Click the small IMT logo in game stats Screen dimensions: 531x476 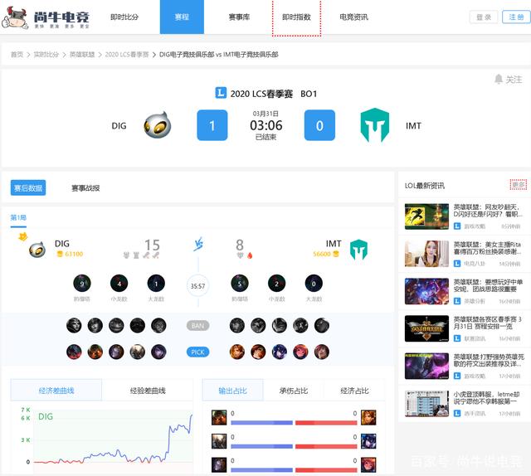[x=358, y=250]
